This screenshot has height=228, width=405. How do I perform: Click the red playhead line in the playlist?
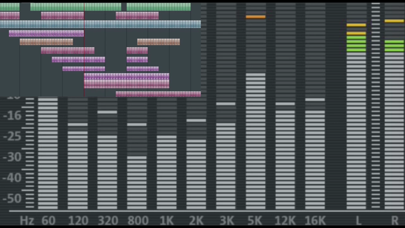point(84,50)
